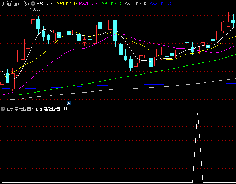Click the 底部暴涨反击: 0.00 value

[x=53, y=109]
